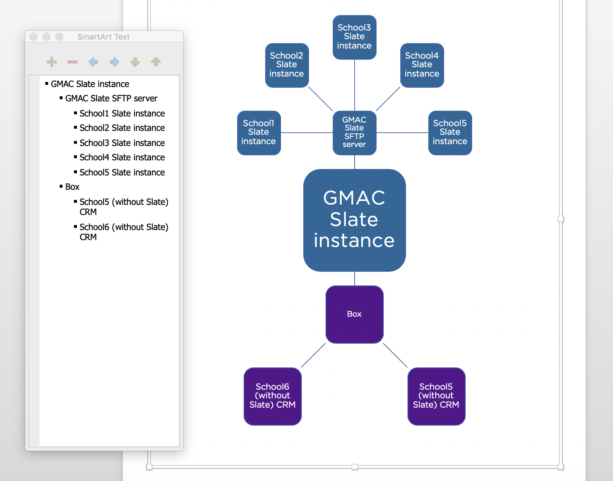Click 'School5 (without Slate) CRM' bullet in text pane
The width and height of the screenshot is (613, 481).
tap(124, 207)
